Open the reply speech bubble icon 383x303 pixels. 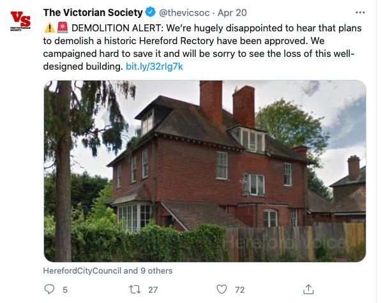click(x=49, y=290)
